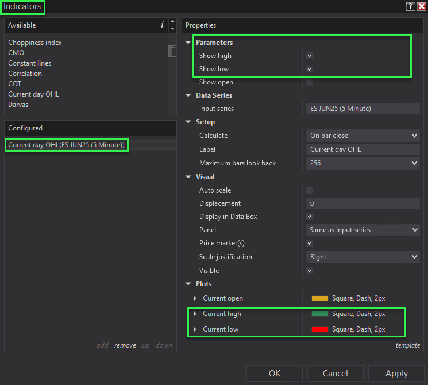Click the template link
The width and height of the screenshot is (428, 385).
(x=408, y=345)
